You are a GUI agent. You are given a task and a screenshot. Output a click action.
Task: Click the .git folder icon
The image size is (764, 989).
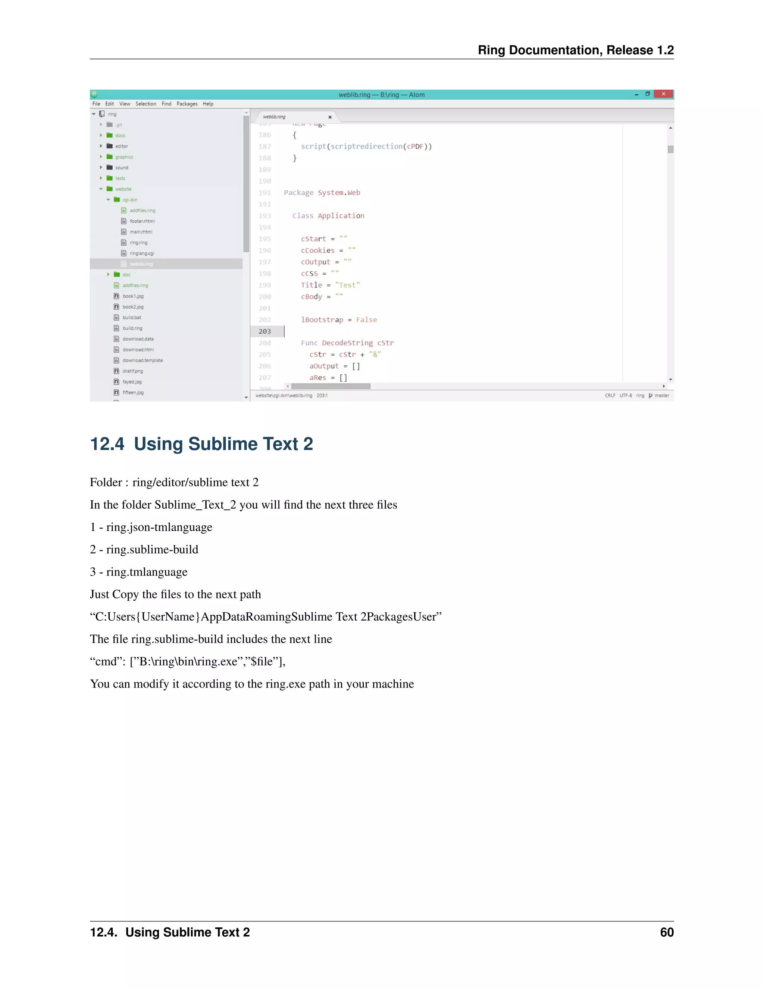pos(110,125)
